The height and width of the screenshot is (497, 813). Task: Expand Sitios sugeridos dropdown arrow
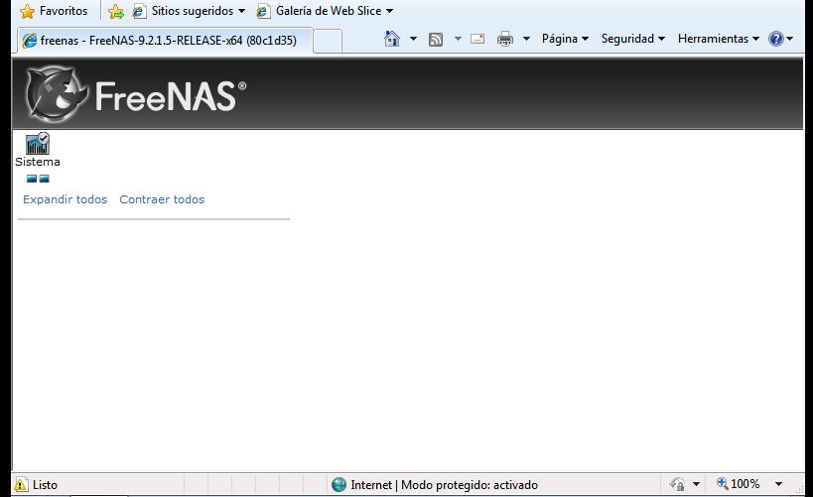241,11
